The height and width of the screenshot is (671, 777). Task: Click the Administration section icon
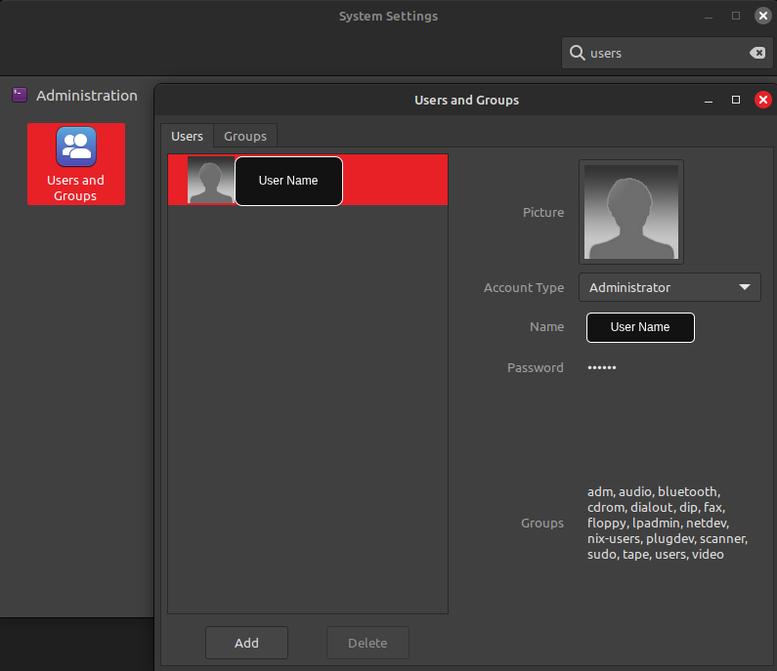[20, 95]
